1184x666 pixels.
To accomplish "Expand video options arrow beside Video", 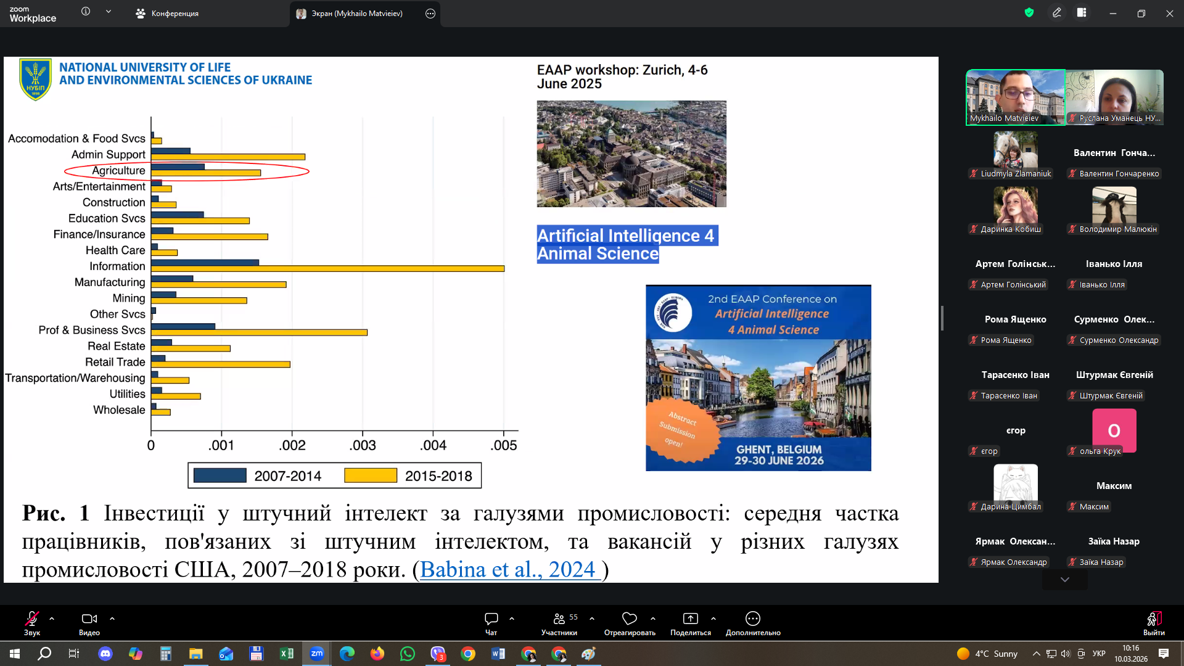I will pyautogui.click(x=112, y=618).
